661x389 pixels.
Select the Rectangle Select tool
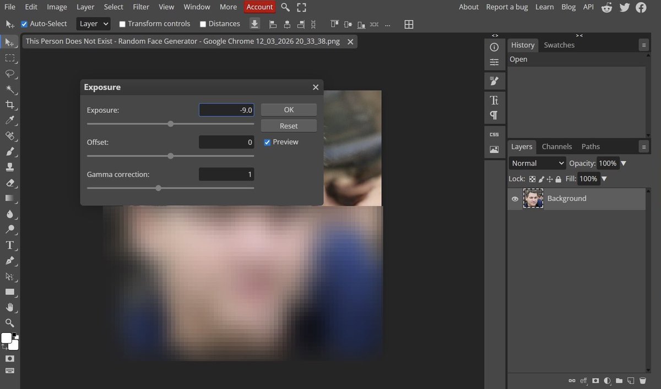[10, 58]
